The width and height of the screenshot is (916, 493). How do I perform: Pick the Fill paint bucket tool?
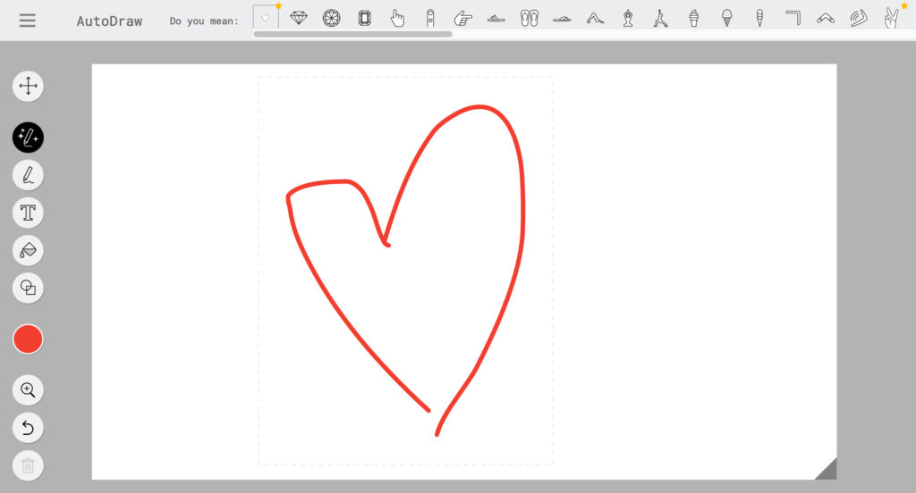coord(28,250)
